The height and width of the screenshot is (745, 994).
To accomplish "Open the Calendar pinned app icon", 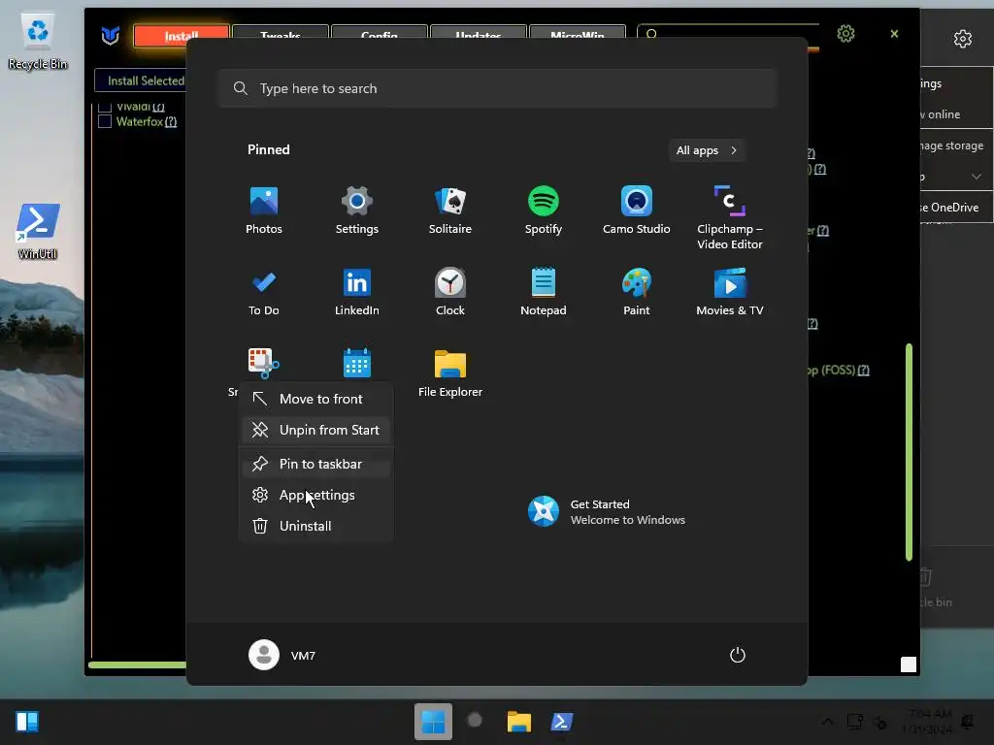I will (357, 363).
